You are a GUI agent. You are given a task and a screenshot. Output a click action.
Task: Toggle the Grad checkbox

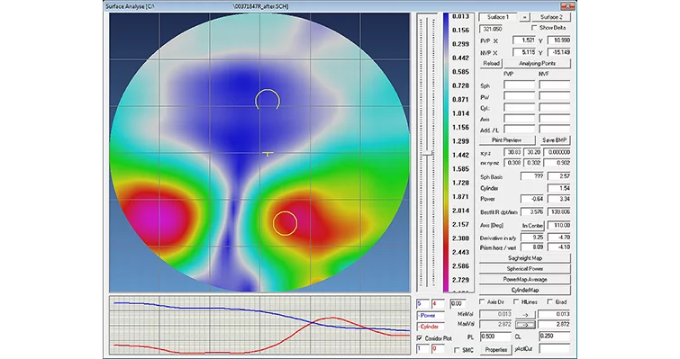[x=549, y=301]
